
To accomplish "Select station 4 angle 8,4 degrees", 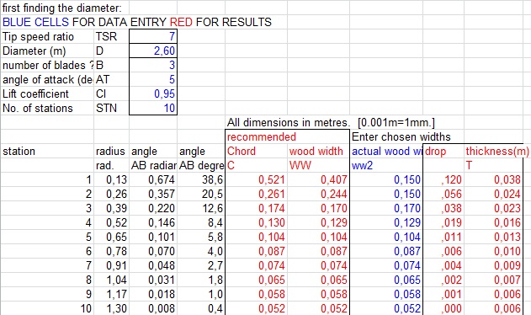I will point(201,222).
